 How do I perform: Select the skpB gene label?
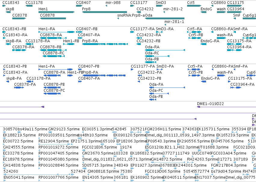pyautogui.click(x=10, y=9)
